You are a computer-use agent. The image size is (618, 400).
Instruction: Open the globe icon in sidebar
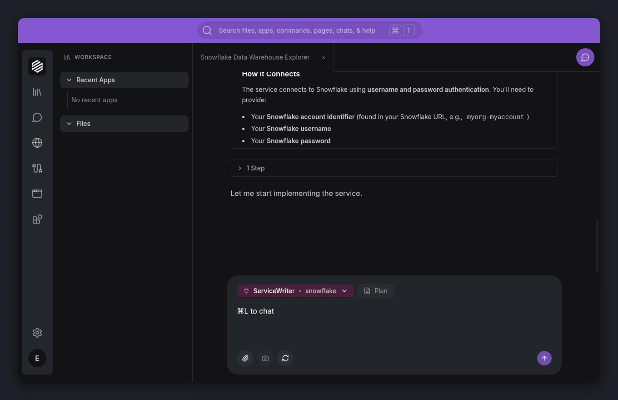[x=37, y=143]
